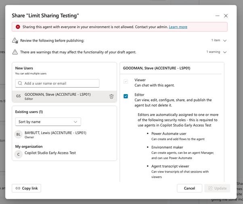The height and width of the screenshot is (204, 243).
Task: Select BAYBUTT, Lewis in existing users
Action: tap(55, 132)
